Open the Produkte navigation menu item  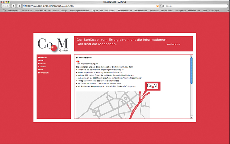pos(42,57)
